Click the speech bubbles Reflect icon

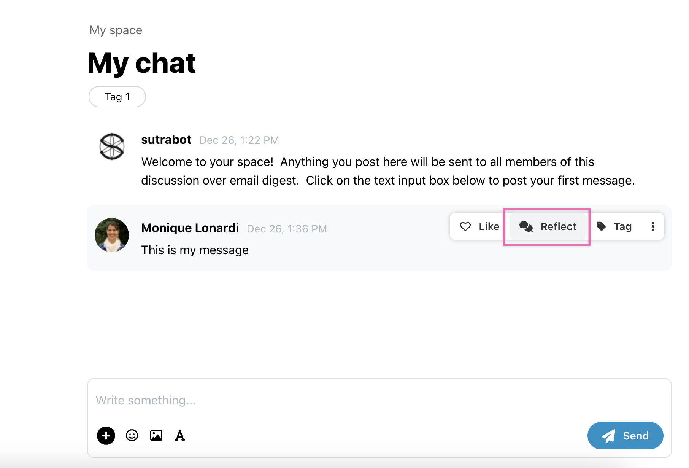[x=526, y=226]
